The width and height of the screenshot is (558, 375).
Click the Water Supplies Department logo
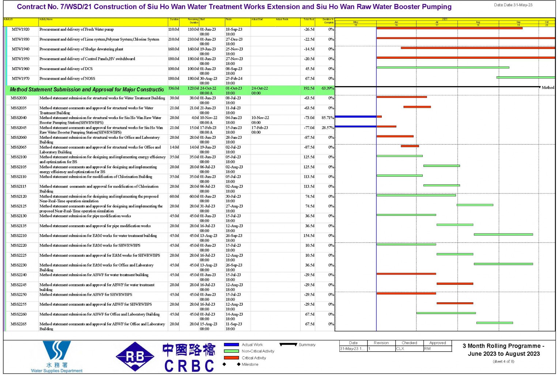(x=57, y=356)
